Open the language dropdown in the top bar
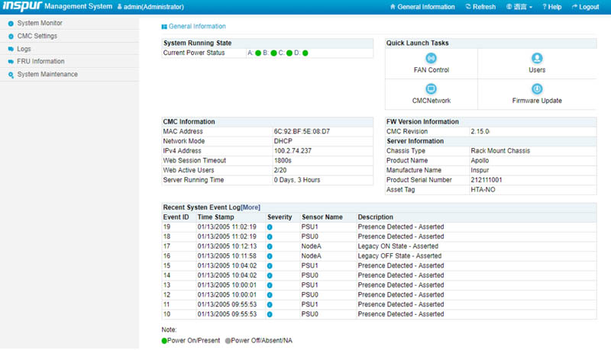This screenshot has height=350, width=611. coord(519,7)
